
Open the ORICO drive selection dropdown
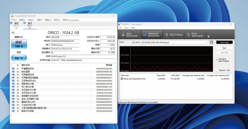tap(170, 42)
